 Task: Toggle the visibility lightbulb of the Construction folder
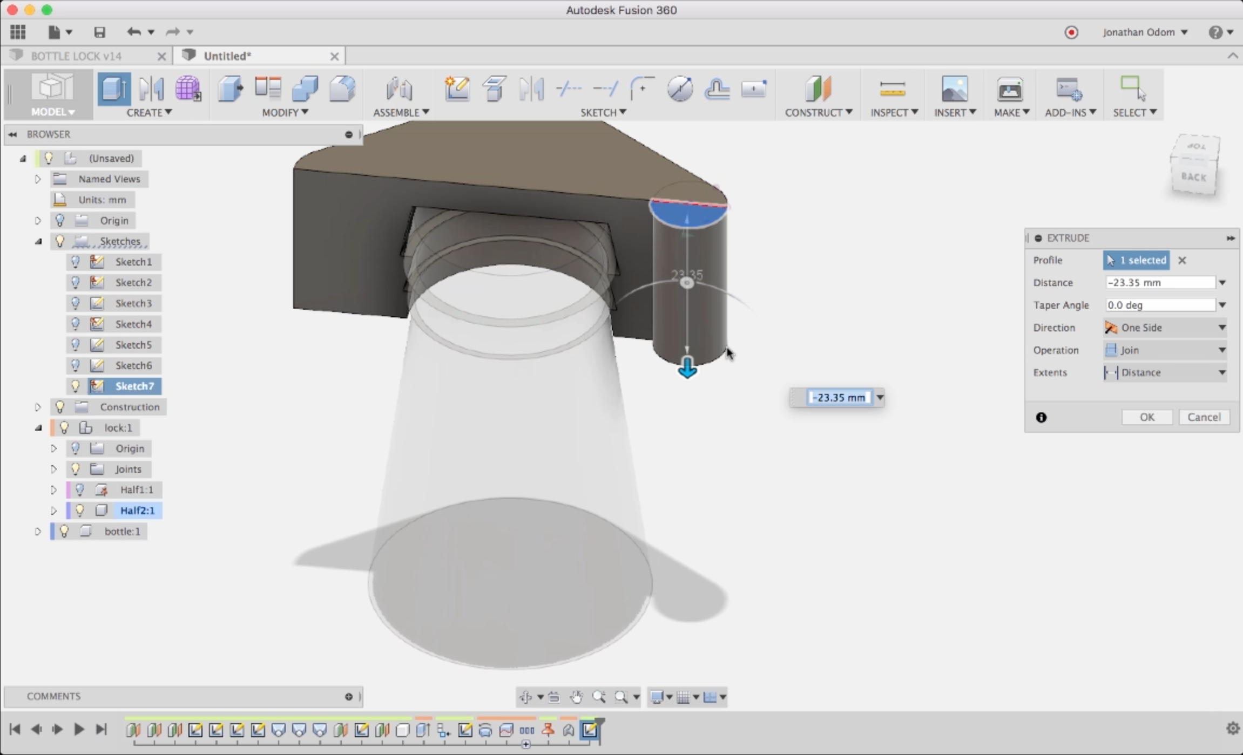[60, 407]
